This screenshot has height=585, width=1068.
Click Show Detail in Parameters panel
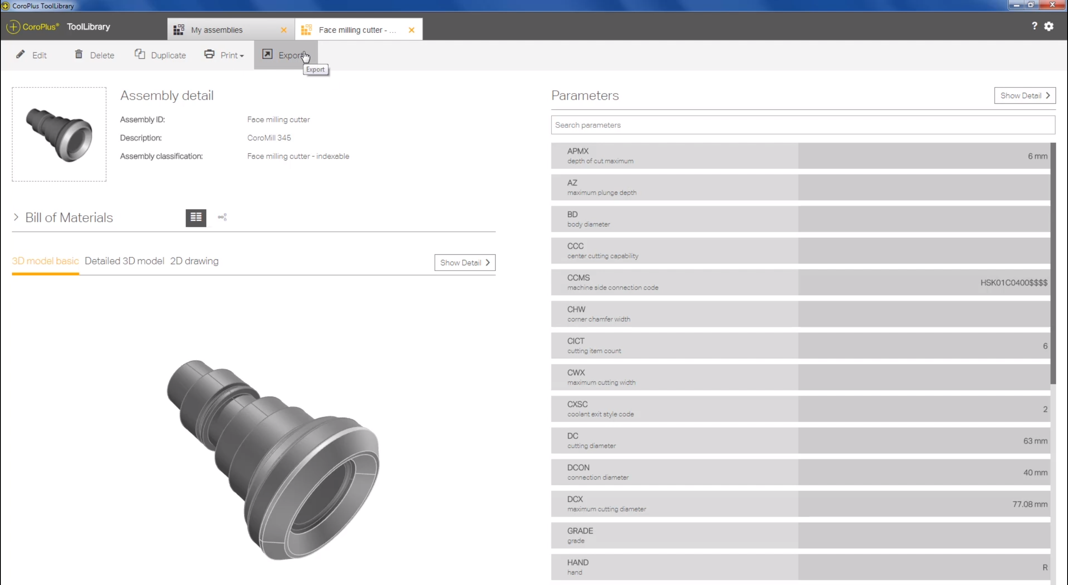pyautogui.click(x=1025, y=96)
